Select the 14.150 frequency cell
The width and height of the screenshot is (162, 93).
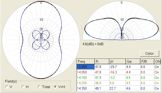point(85,78)
